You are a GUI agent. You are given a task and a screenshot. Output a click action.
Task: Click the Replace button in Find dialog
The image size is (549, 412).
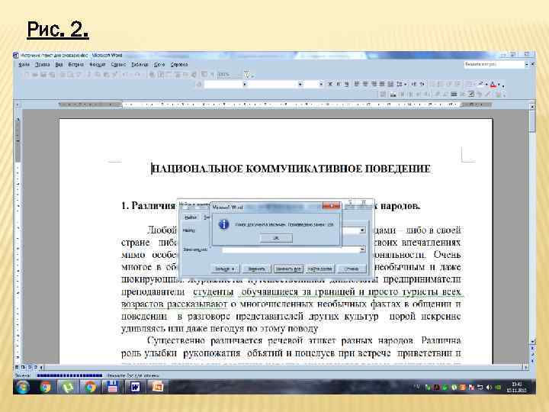(x=257, y=269)
